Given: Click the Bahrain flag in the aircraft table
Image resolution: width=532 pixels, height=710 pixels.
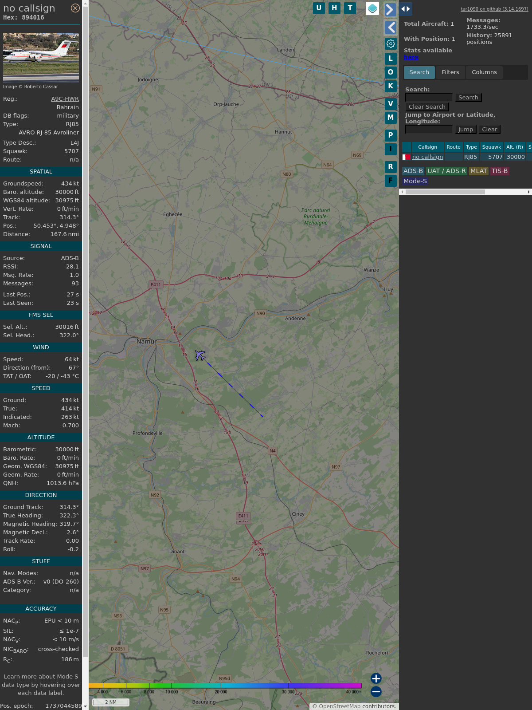Looking at the screenshot, I should (x=406, y=157).
